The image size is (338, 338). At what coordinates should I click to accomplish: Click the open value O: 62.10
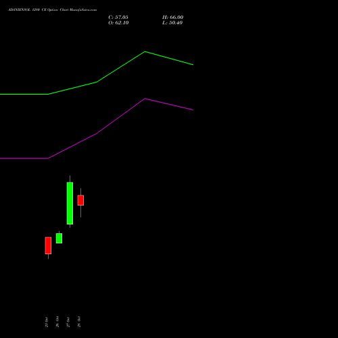[x=118, y=23]
